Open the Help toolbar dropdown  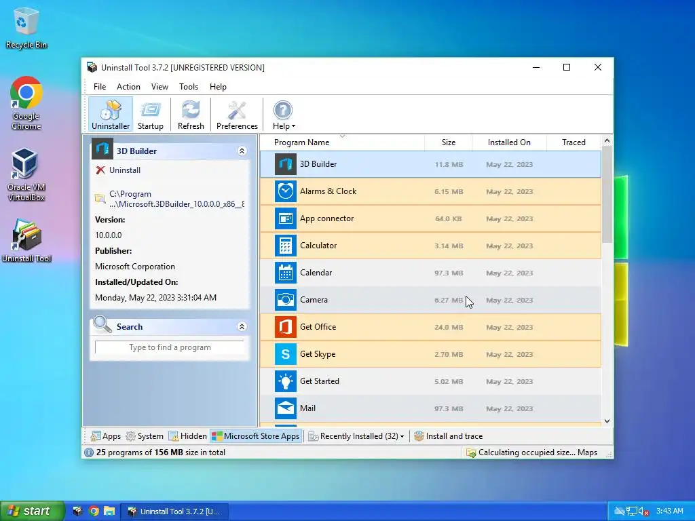[284, 115]
